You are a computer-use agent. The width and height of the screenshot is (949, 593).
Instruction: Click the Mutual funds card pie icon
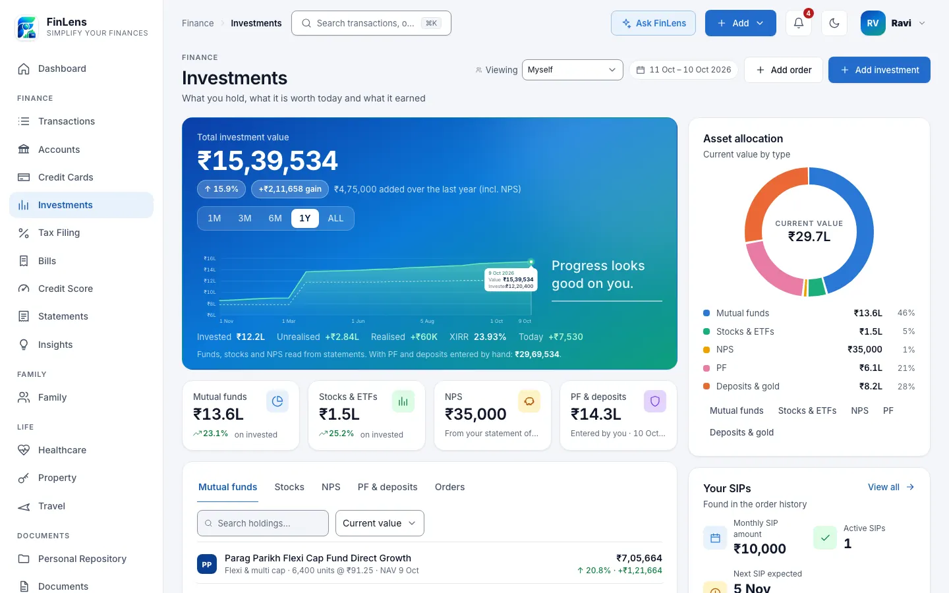277,401
